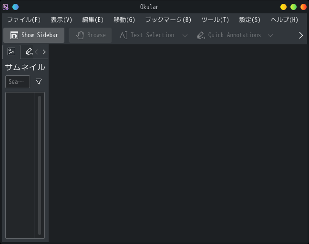Click the Quick Annotations pencil tool
Viewport: 309px width, 244px height.
coord(229,35)
